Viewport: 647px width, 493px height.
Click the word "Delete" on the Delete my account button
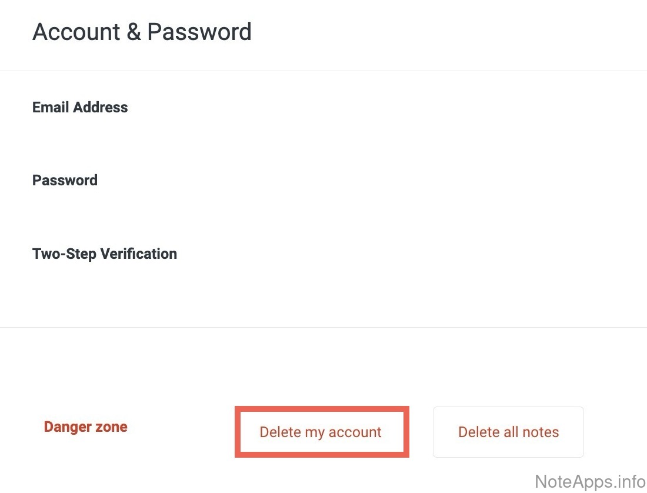click(x=280, y=432)
